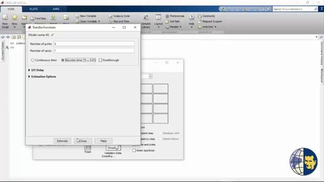Viewport: 324px width, 182px height.
Task: Maximize the Transfer Functions window
Action: coord(124,27)
